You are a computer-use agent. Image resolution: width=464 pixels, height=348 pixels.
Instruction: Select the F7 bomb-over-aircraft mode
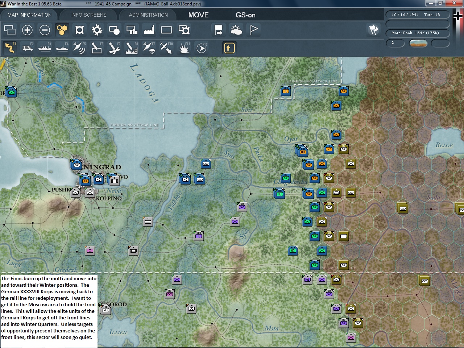114,48
